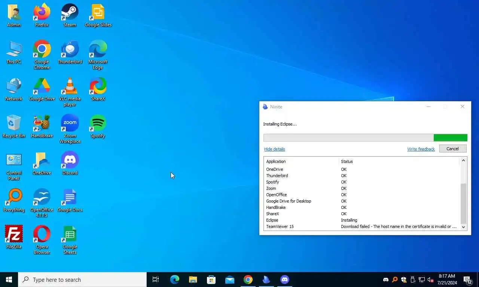Select the HandBrake desktop shortcut

(x=42, y=127)
